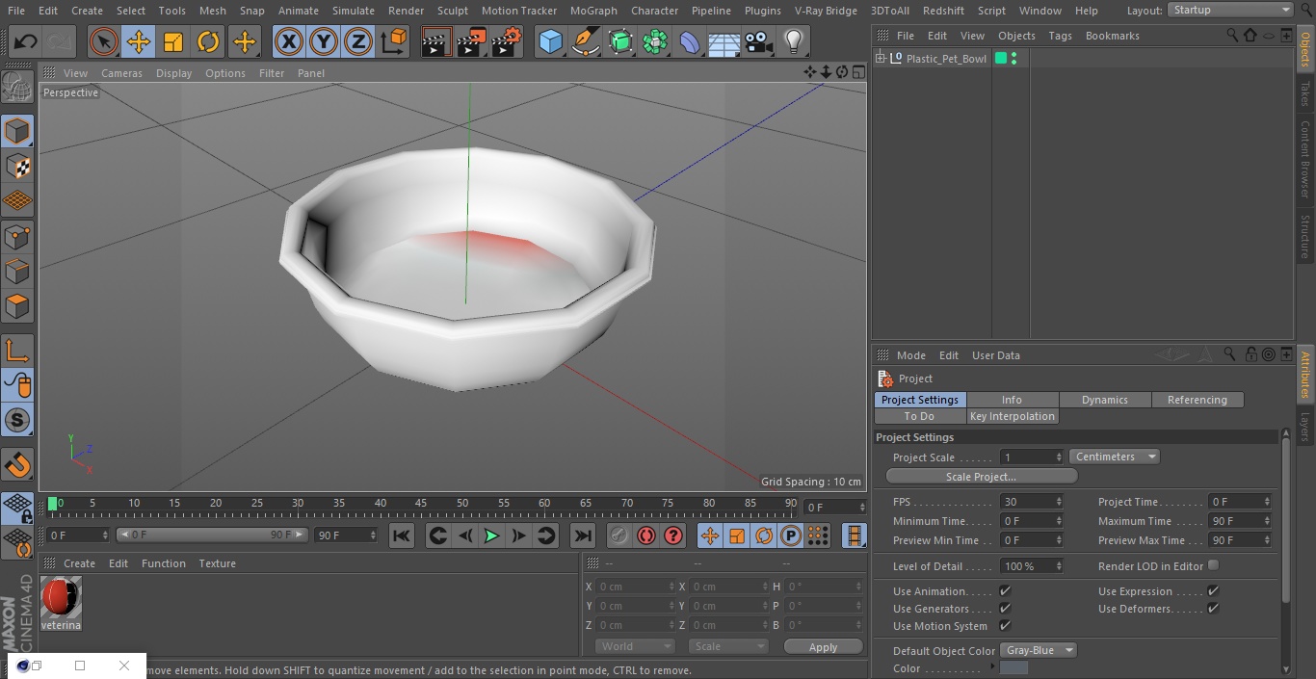Image resolution: width=1316 pixels, height=679 pixels.
Task: Open viewport Cameras menu
Action: [x=121, y=73]
